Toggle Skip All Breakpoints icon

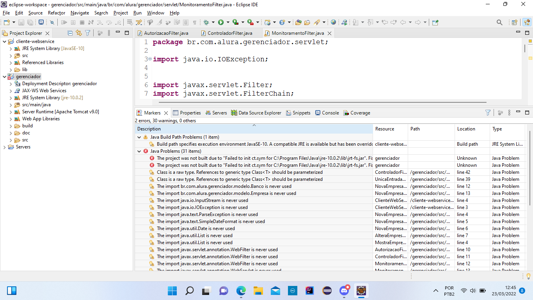pos(52,22)
